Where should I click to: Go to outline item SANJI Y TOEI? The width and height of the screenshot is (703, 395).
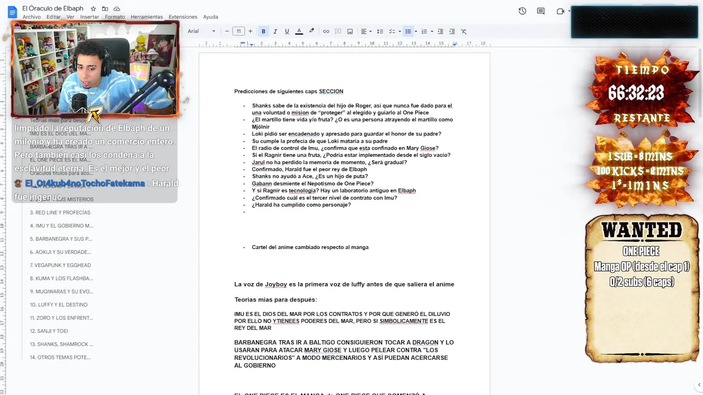pos(49,331)
